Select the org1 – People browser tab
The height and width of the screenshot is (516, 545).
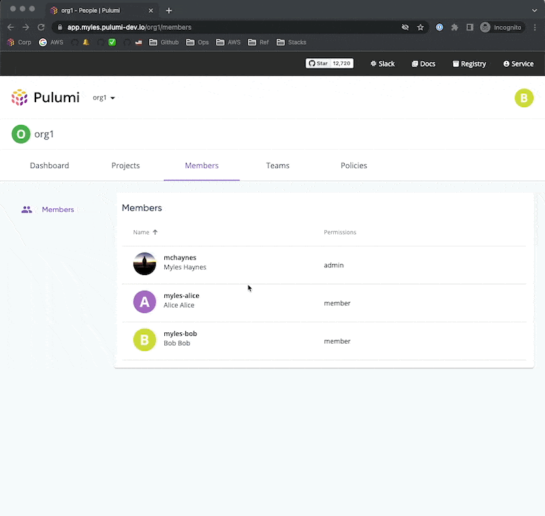click(x=101, y=11)
